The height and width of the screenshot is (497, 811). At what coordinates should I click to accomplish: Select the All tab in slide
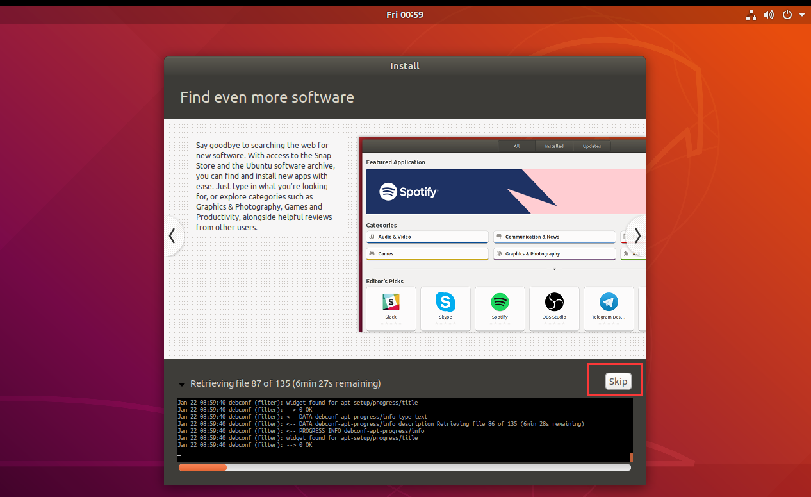516,146
